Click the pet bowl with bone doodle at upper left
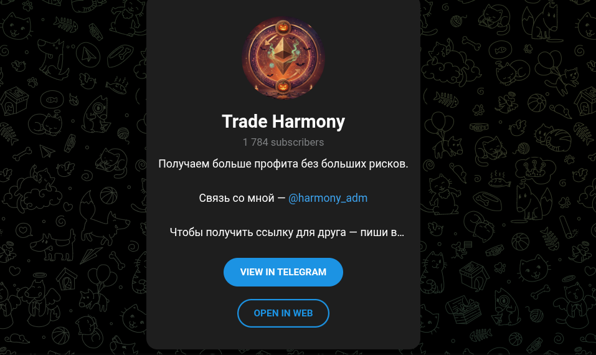 [x=120, y=56]
